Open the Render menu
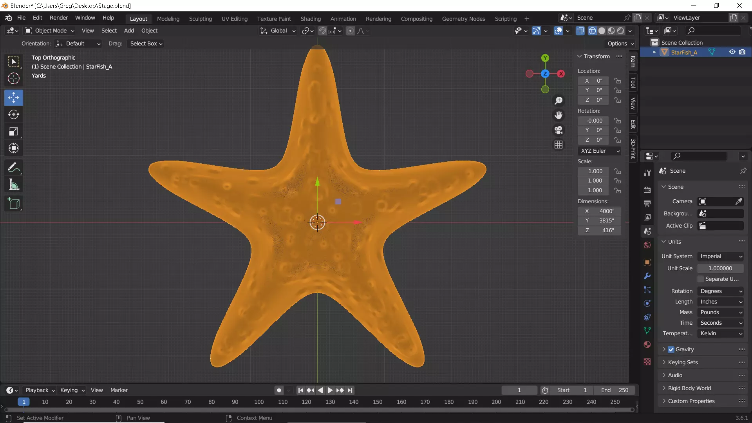The image size is (752, 423). [59, 18]
